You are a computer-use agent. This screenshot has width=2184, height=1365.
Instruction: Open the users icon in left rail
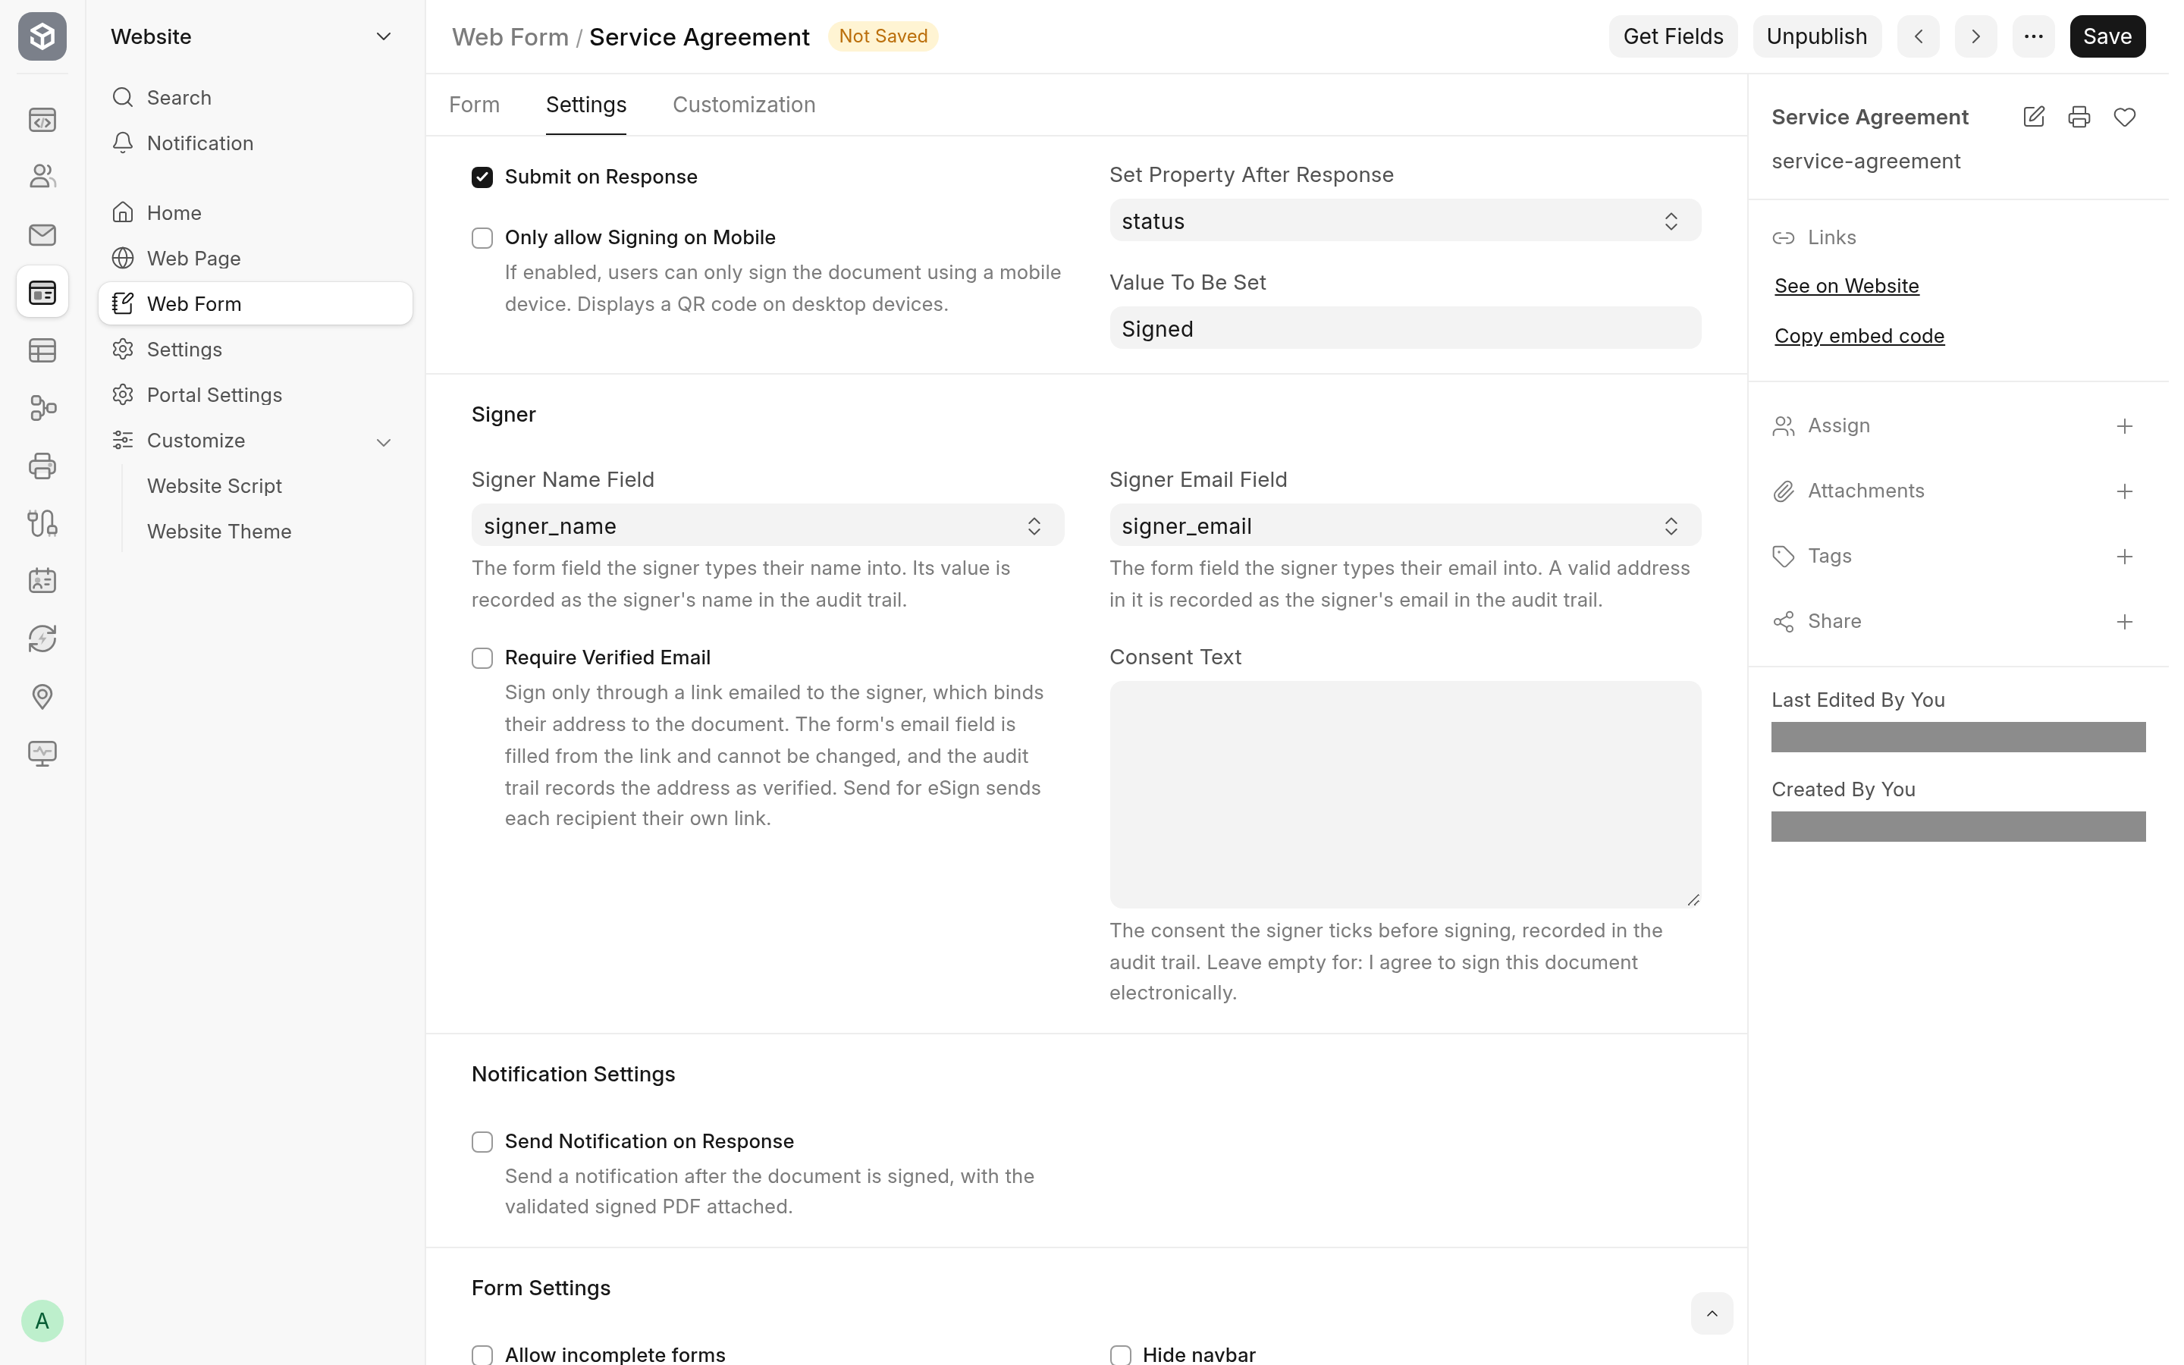[x=42, y=176]
